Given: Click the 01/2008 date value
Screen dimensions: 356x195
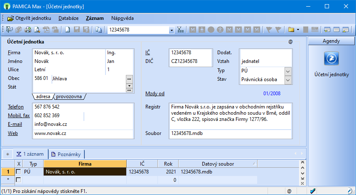Looking at the screenshot, I should click(x=272, y=94).
